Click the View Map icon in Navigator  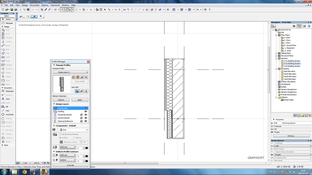(299, 26)
